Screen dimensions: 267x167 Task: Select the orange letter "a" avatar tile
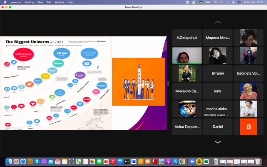(249, 127)
